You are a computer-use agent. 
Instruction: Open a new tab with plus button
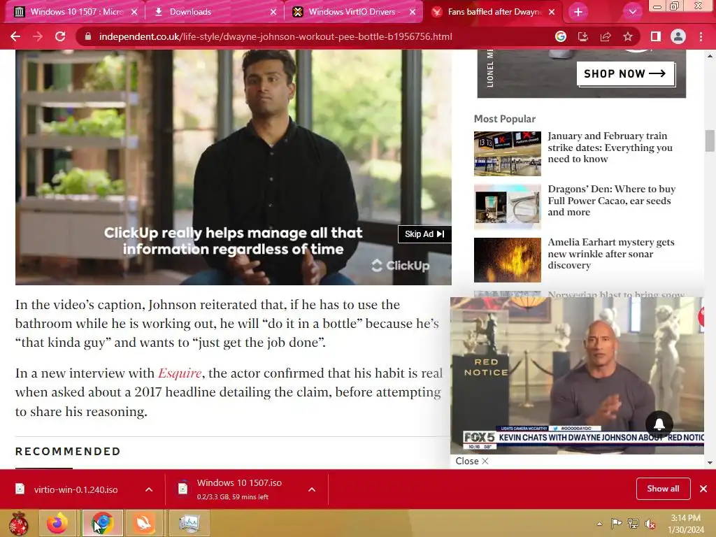tap(578, 12)
